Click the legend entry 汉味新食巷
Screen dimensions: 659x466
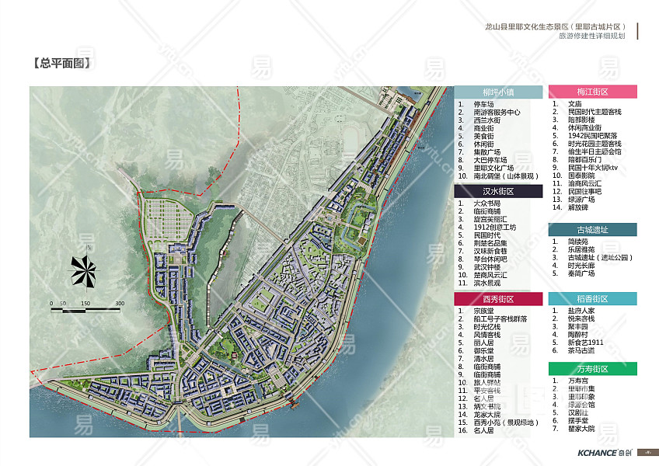coord(490,252)
